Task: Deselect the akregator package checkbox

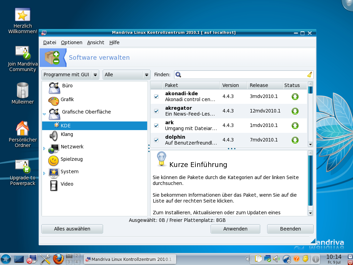Action: [x=156, y=111]
